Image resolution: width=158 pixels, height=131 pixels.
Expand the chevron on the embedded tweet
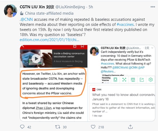[152, 48]
